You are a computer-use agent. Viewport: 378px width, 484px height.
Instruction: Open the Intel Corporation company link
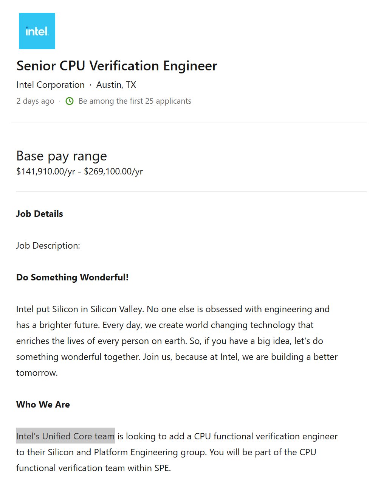tap(50, 85)
